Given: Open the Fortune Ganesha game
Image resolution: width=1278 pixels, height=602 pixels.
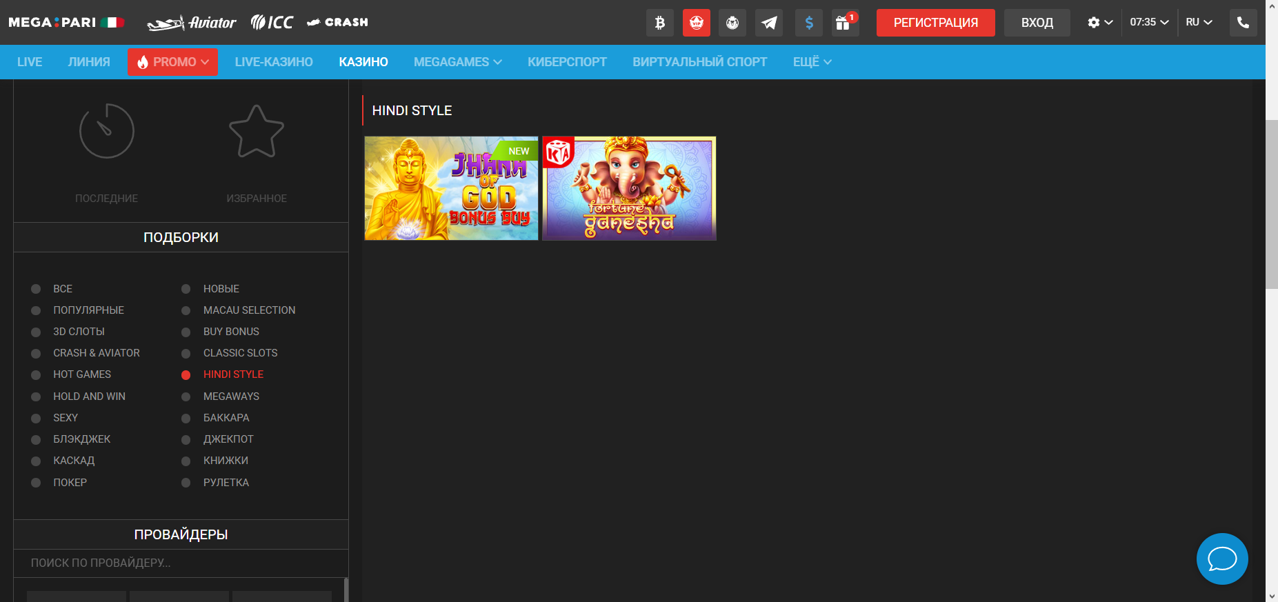Looking at the screenshot, I should coord(629,188).
